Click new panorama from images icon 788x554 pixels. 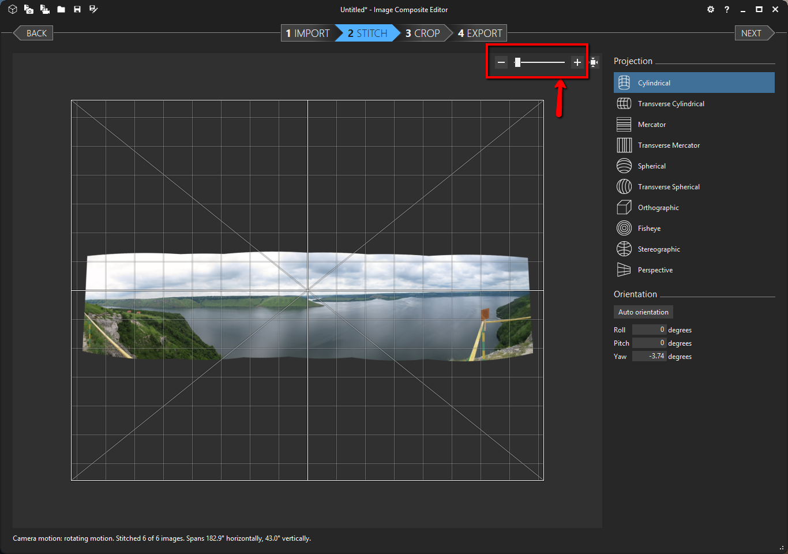click(28, 9)
